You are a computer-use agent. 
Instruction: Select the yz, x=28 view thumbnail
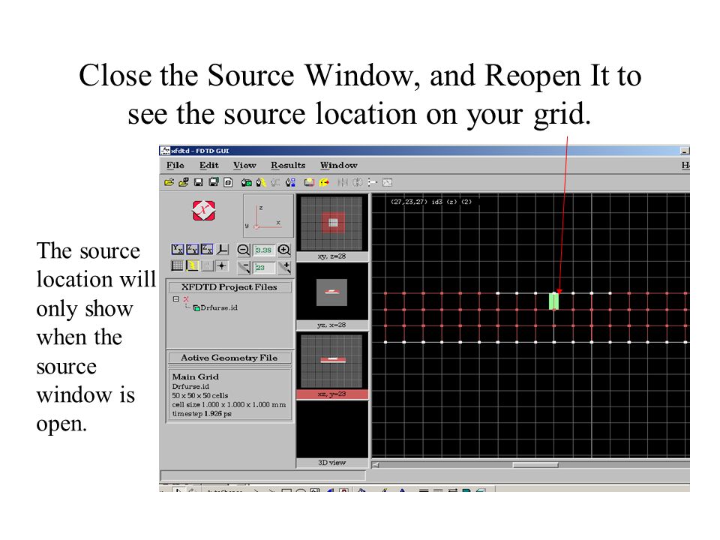click(x=332, y=292)
